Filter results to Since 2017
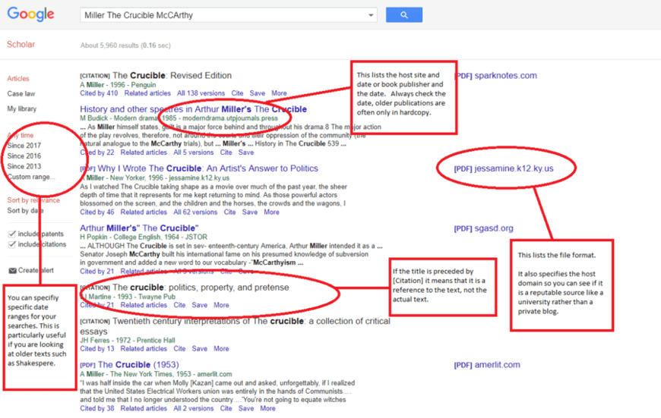 click(24, 146)
